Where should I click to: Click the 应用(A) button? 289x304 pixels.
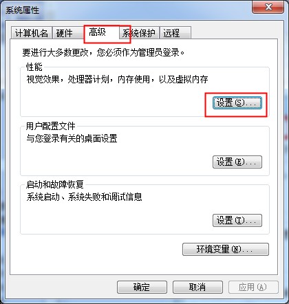click(253, 287)
